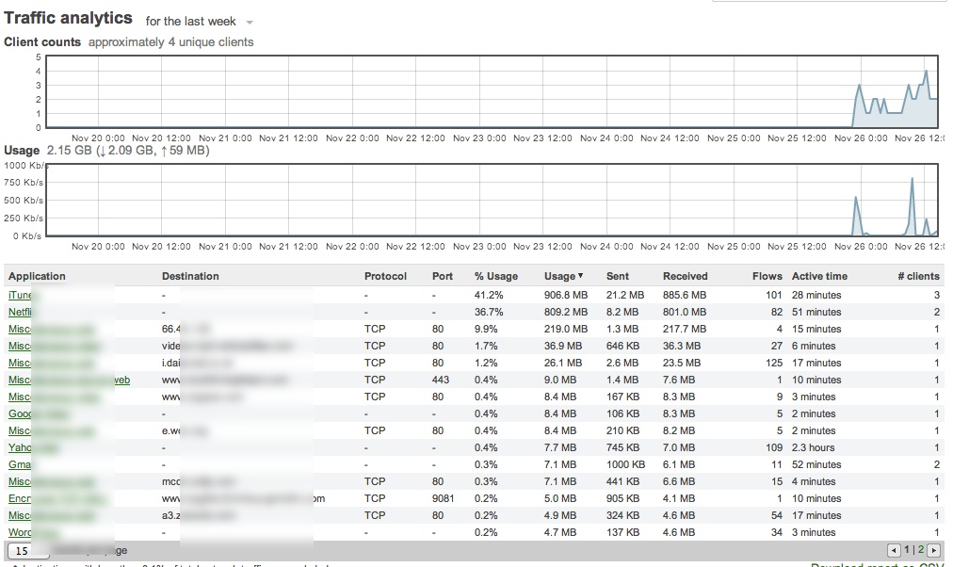The image size is (953, 567).
Task: Open the Yahoo application row link
Action: click(19, 447)
